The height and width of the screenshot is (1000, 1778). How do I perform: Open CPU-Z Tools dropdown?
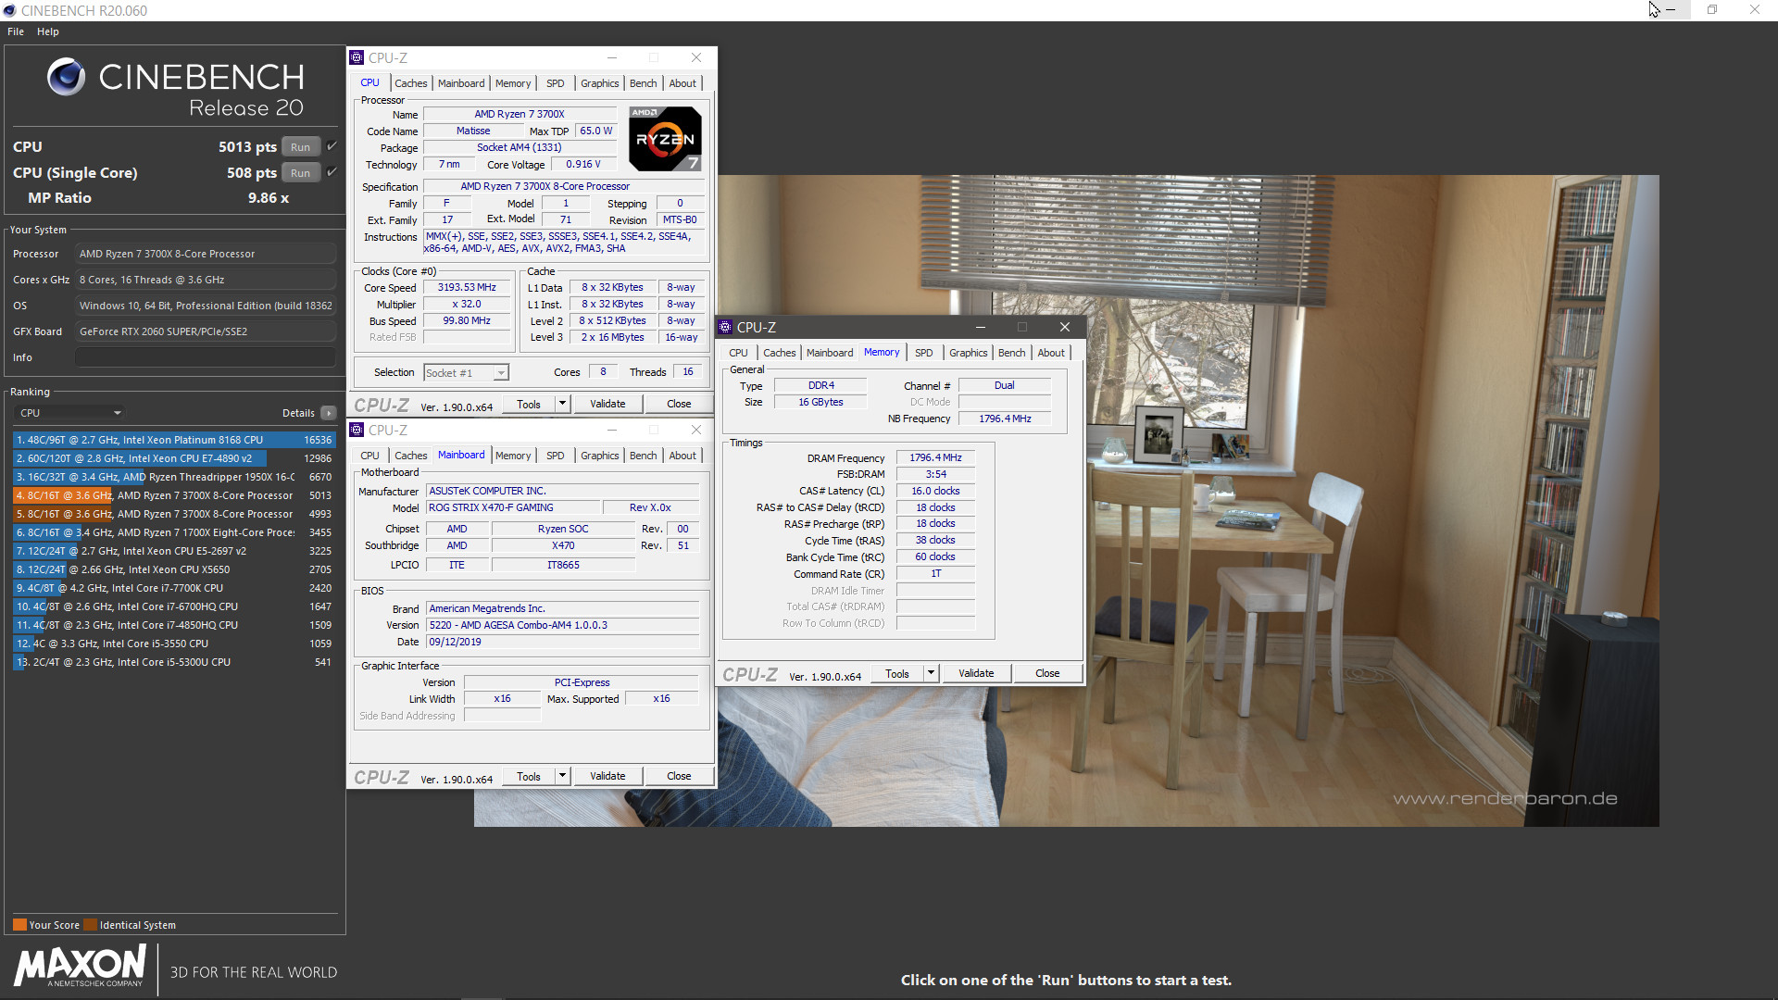click(x=560, y=403)
